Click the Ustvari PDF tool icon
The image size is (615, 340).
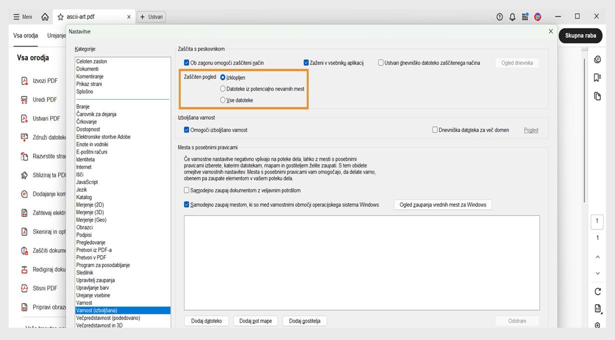pyautogui.click(x=24, y=118)
